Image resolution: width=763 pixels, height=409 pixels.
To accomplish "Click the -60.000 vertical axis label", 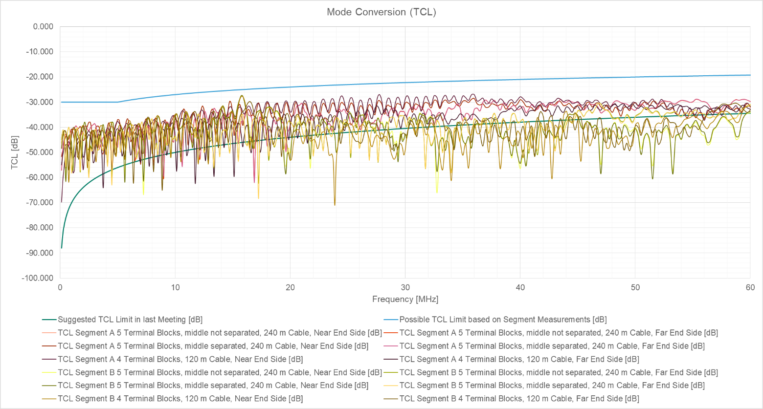I will pos(40,177).
